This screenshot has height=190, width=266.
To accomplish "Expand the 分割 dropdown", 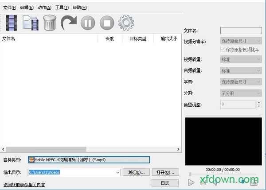I will point(241,93).
